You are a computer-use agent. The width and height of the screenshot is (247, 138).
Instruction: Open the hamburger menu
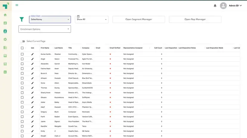(17, 5)
